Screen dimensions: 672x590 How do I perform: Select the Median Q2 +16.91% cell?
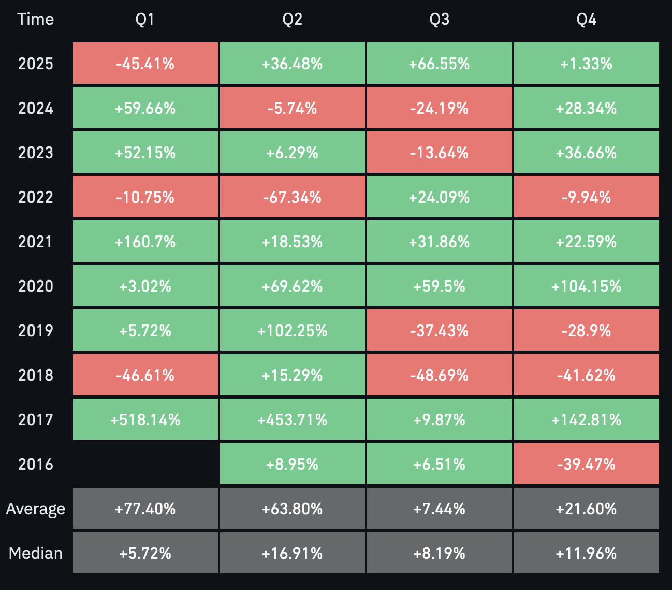(x=292, y=553)
